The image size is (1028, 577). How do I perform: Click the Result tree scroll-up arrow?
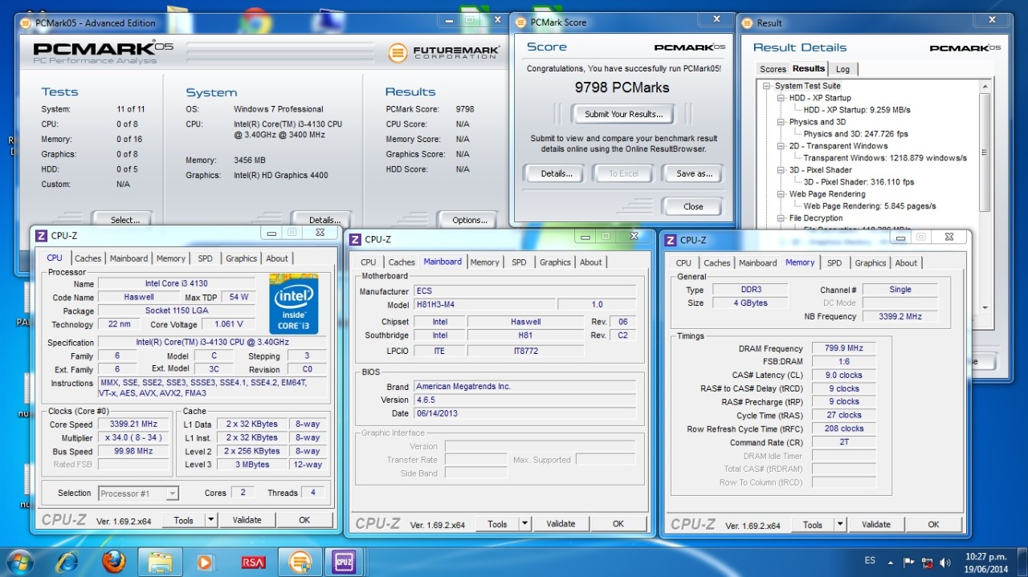coord(985,86)
